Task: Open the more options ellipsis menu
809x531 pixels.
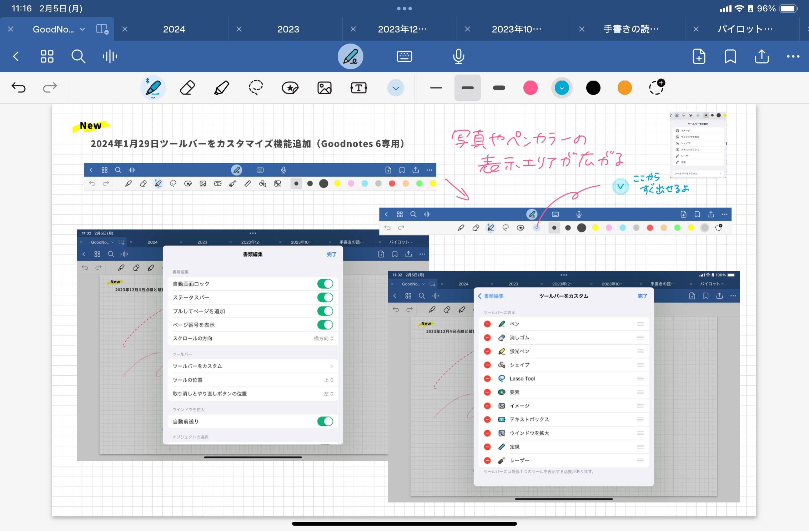Action: point(793,56)
